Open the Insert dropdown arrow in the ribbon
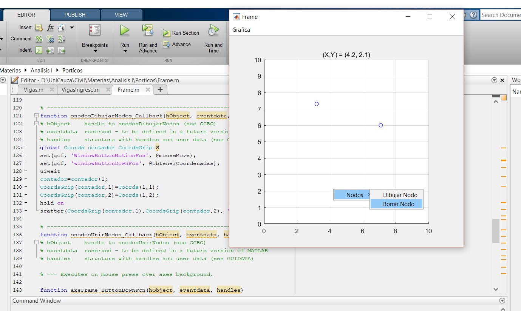The image size is (521, 311). pyautogui.click(x=72, y=28)
